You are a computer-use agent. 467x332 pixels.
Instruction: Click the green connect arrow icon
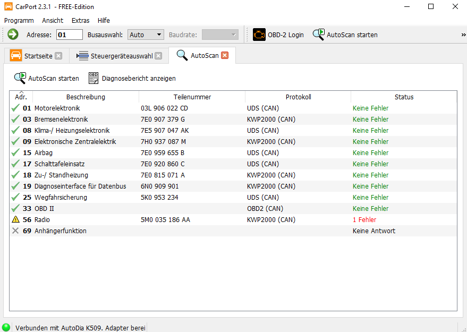pos(13,35)
